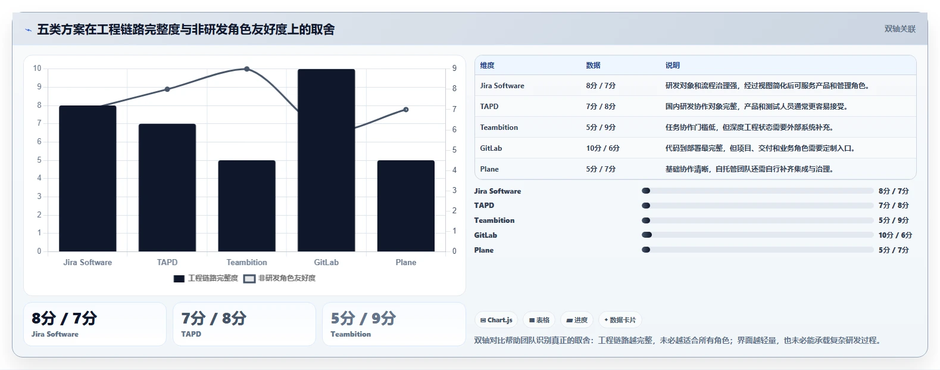
Task: Click the GitLab label in the progress list
Action: click(x=486, y=235)
